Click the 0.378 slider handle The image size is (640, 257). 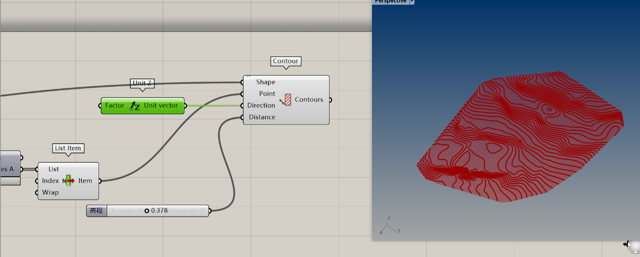147,211
